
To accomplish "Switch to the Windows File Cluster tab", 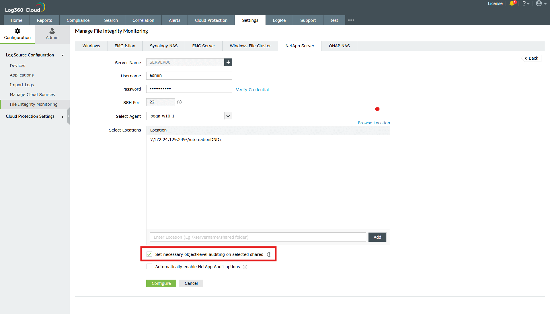I will coord(250,46).
